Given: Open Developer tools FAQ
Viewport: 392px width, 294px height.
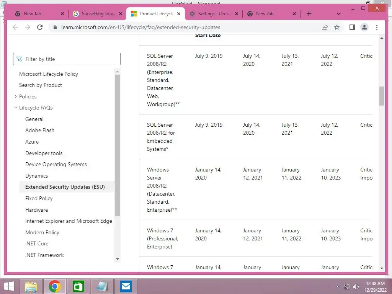Looking at the screenshot, I should [44, 153].
